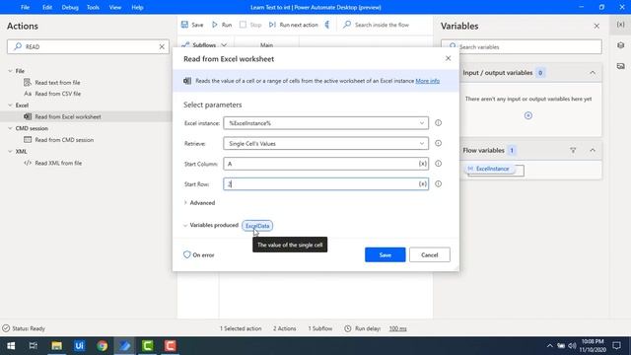Collapse the Flow variables section
631x355 pixels.
(593, 151)
